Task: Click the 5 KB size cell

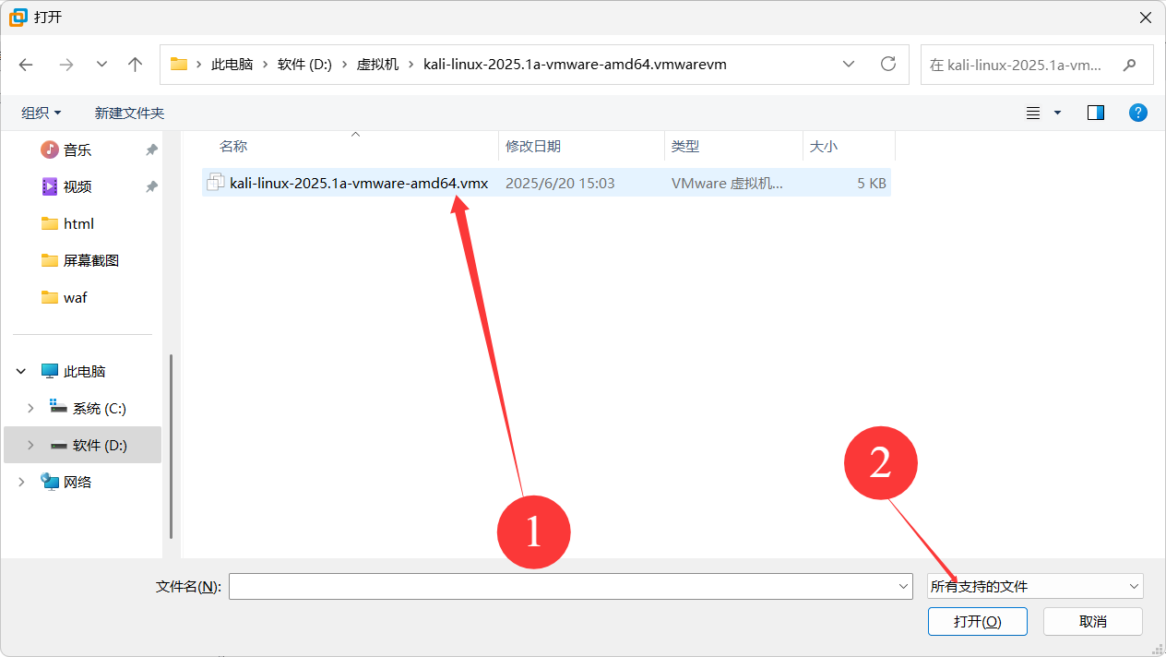Action: (x=872, y=183)
